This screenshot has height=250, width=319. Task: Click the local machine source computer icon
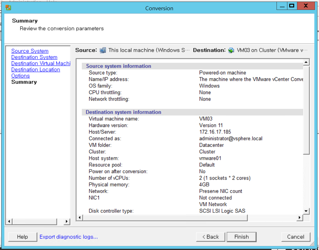[103, 50]
